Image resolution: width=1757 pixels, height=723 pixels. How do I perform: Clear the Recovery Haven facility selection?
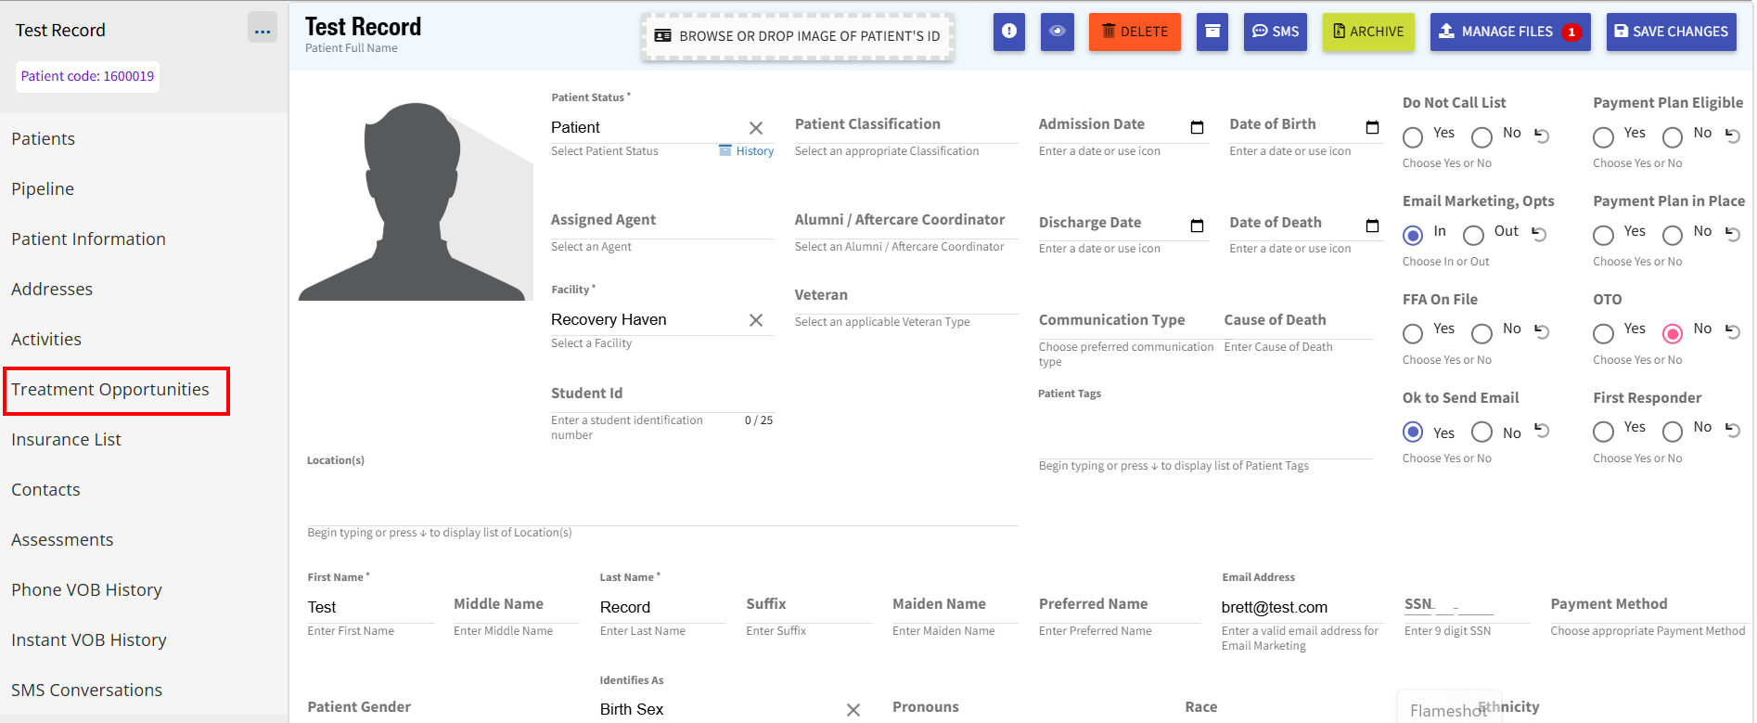pos(756,320)
